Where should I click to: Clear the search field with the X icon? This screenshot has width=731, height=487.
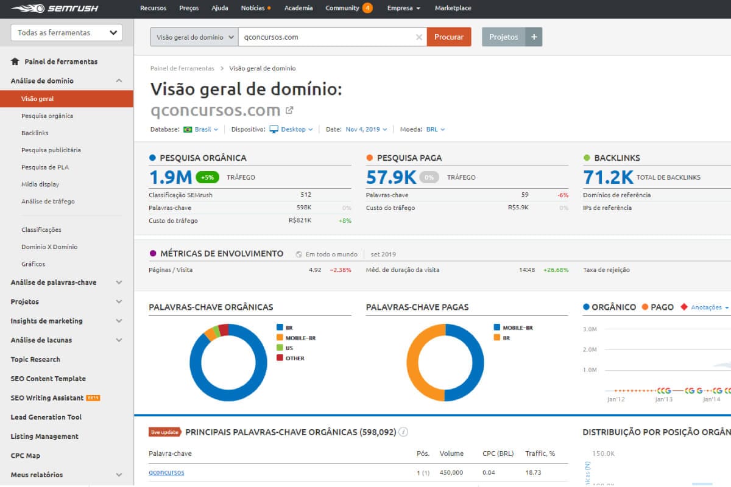pyautogui.click(x=418, y=37)
